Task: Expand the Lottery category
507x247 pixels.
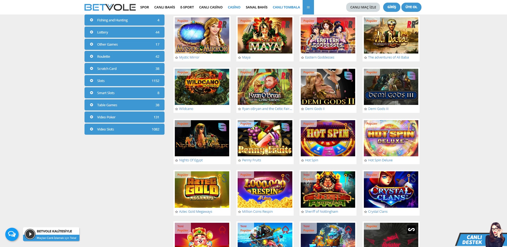Action: coord(124,32)
